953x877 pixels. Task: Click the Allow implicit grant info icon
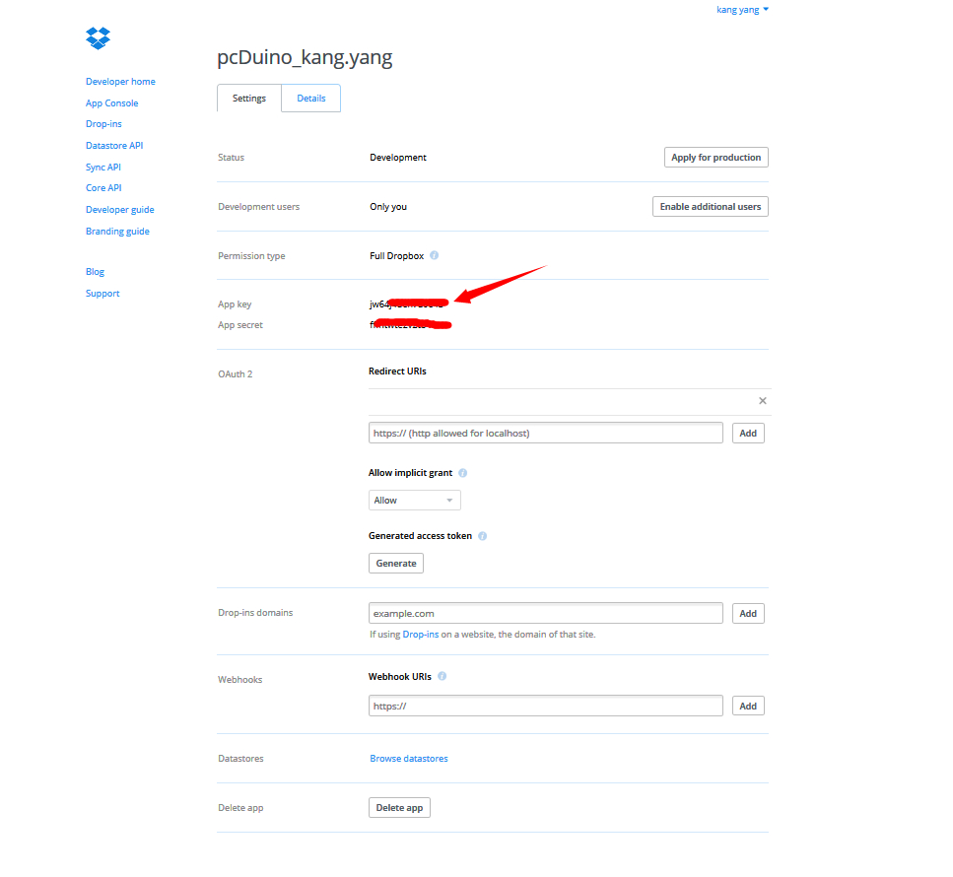[462, 473]
